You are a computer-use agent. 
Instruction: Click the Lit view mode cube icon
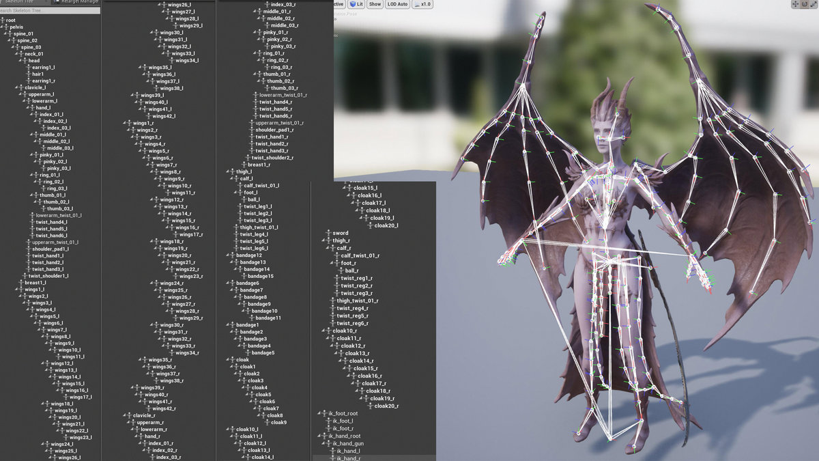pos(352,4)
